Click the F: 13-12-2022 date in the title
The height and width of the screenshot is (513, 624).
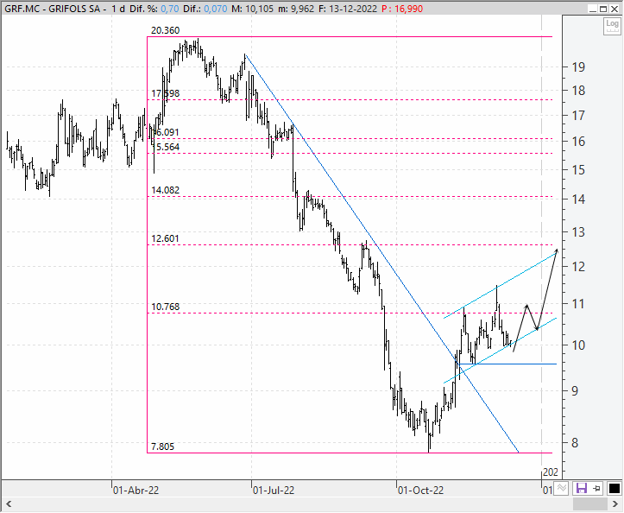pyautogui.click(x=348, y=9)
